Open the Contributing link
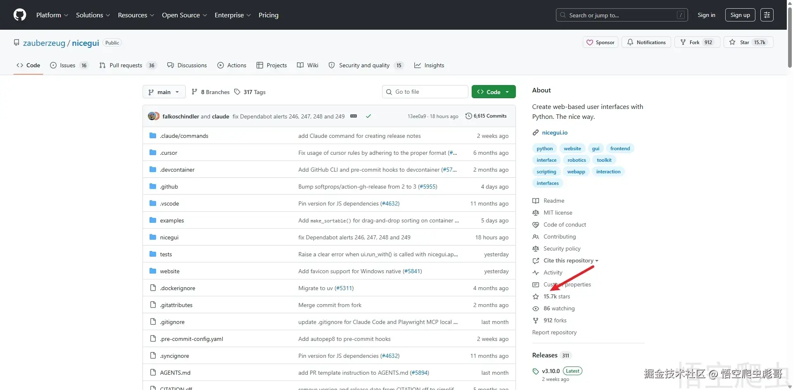 [560, 236]
